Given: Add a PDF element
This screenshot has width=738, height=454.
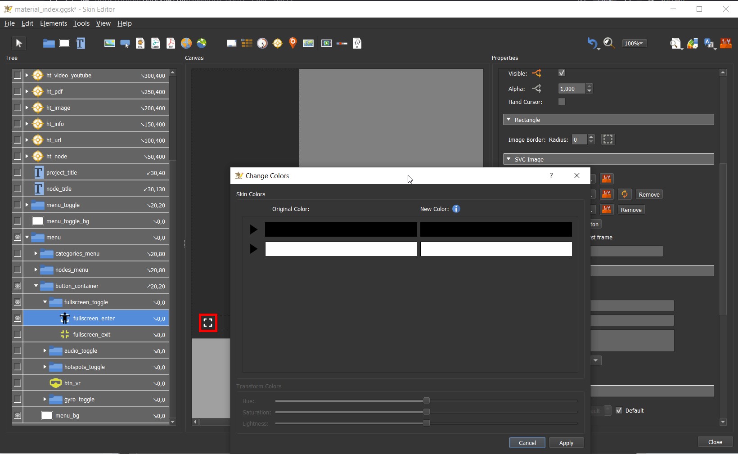Looking at the screenshot, I should (x=171, y=43).
